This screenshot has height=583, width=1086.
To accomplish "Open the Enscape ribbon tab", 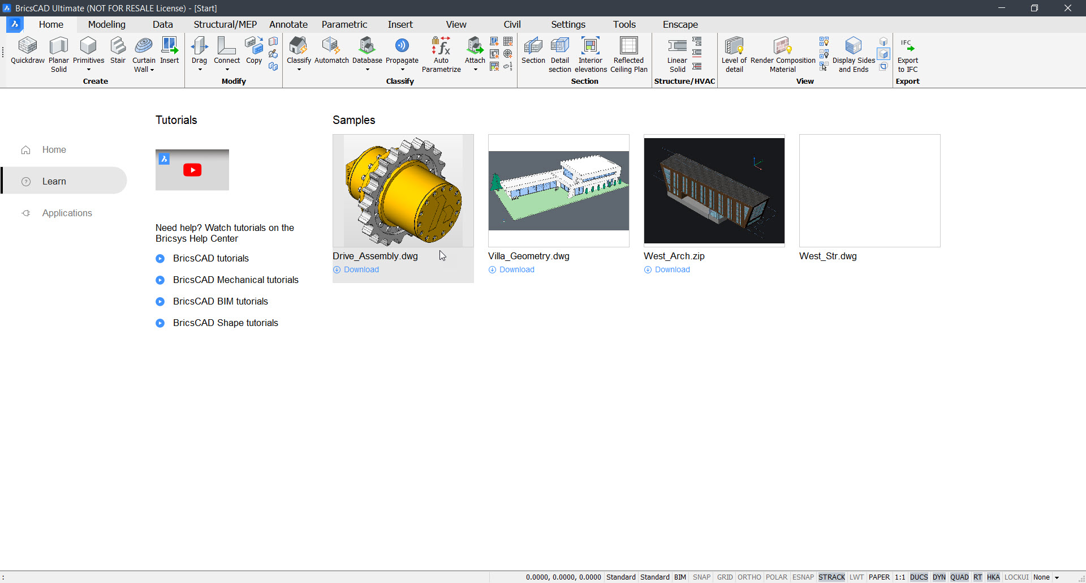I will (680, 24).
